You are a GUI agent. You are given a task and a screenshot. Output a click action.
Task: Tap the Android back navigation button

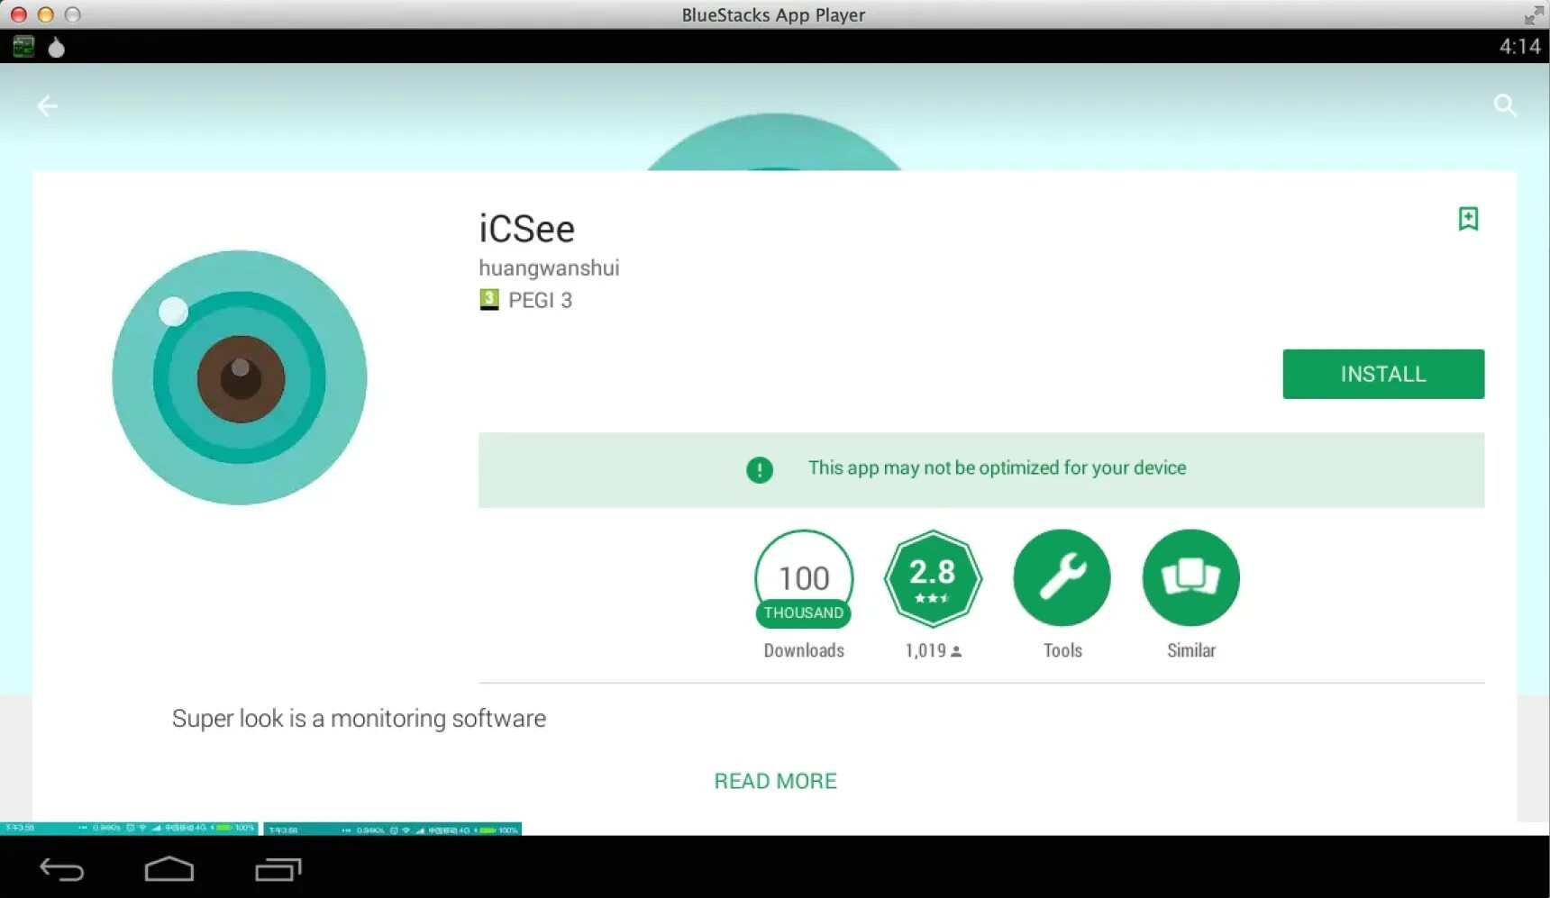pos(61,869)
